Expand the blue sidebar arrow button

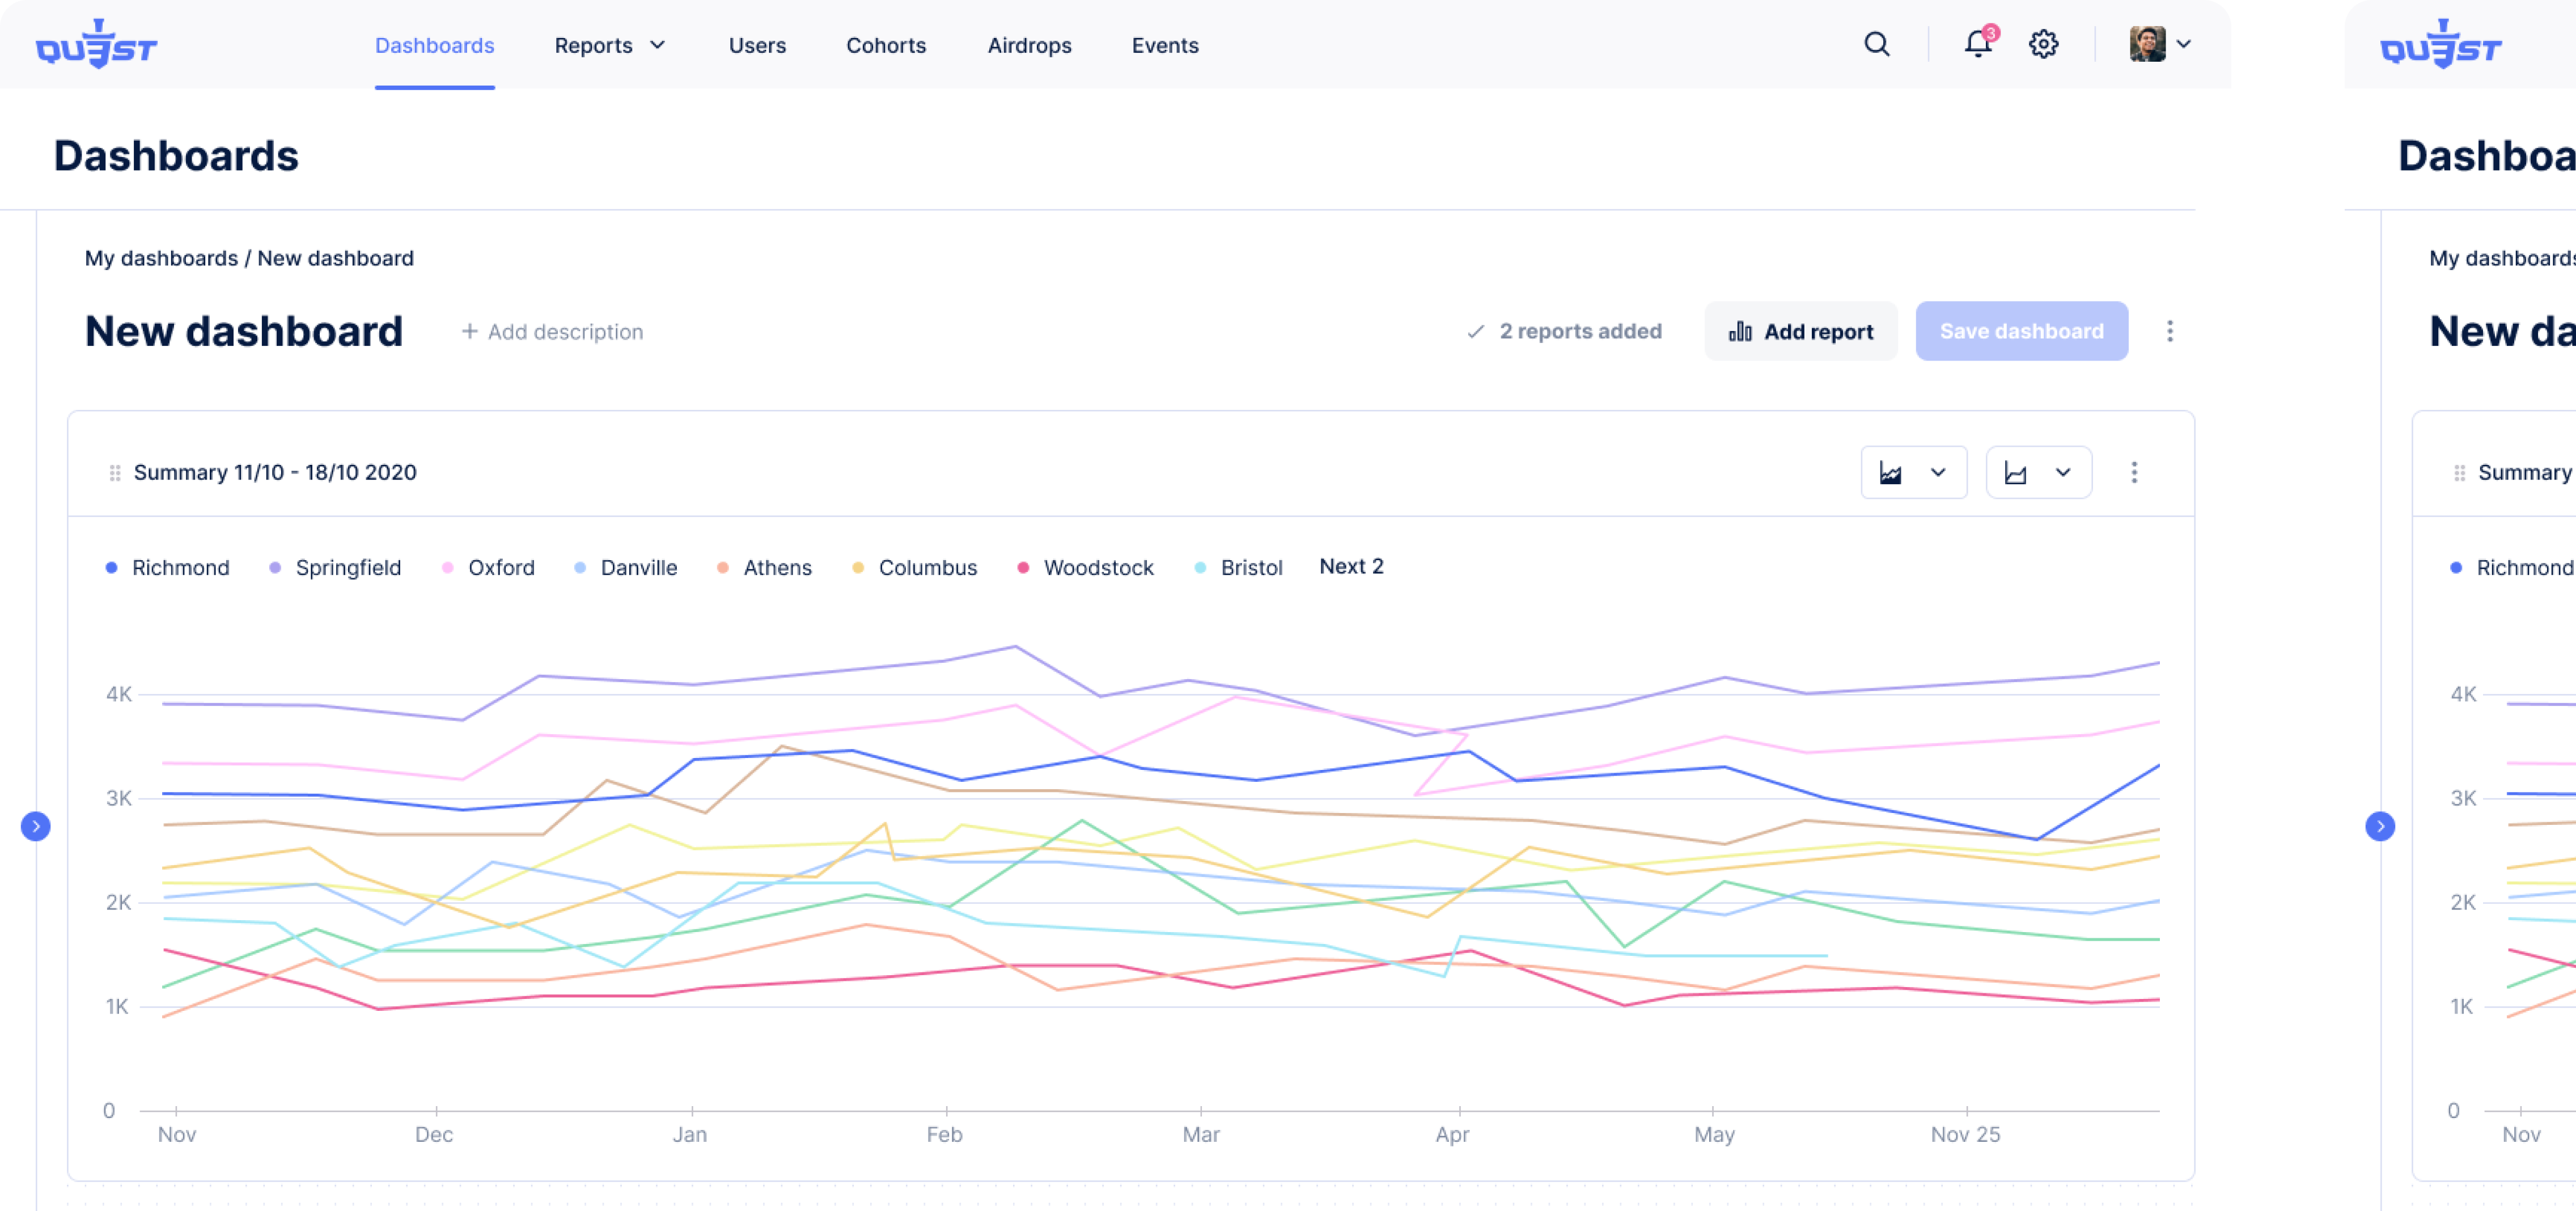point(36,826)
